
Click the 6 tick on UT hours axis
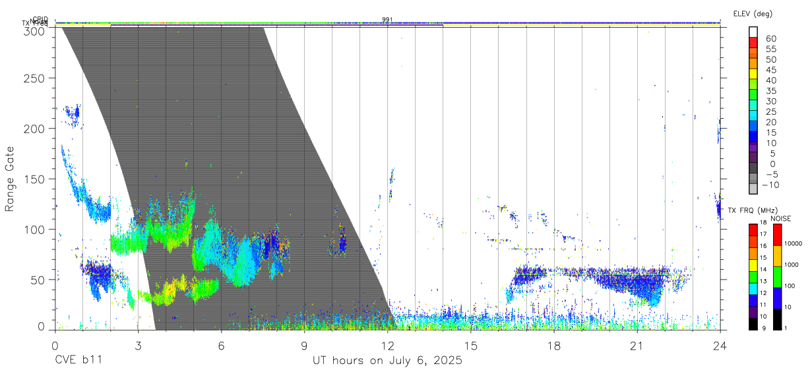click(x=221, y=346)
